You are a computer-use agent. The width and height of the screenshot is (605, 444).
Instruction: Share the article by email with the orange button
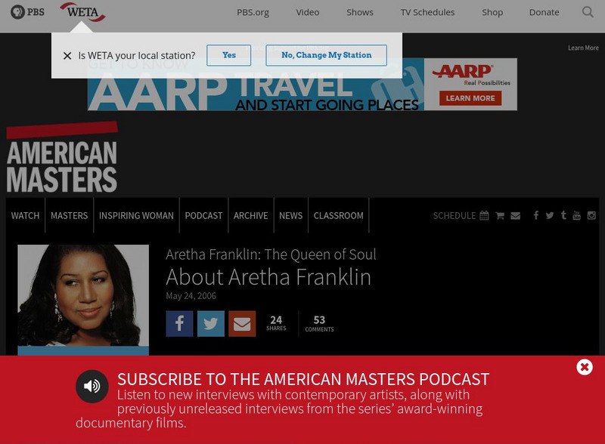coord(242,324)
